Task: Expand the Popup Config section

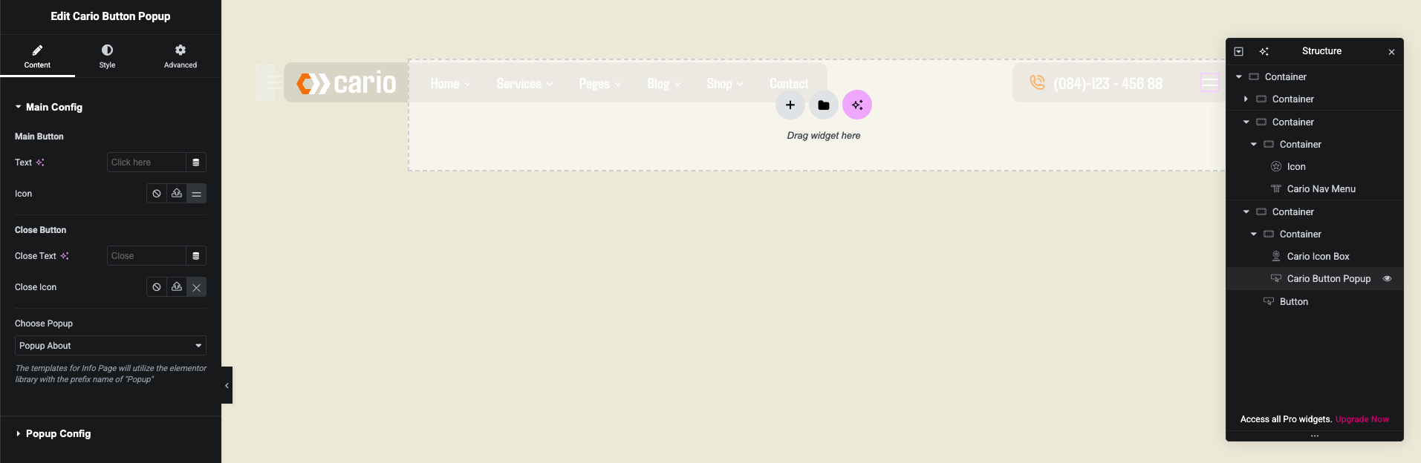Action: [58, 434]
